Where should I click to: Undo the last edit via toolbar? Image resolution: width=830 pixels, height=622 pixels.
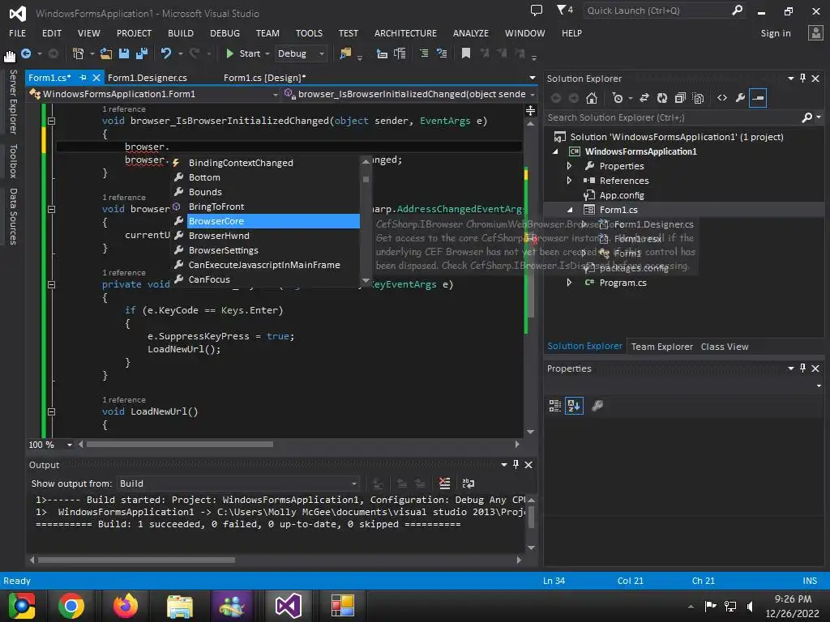tap(166, 53)
